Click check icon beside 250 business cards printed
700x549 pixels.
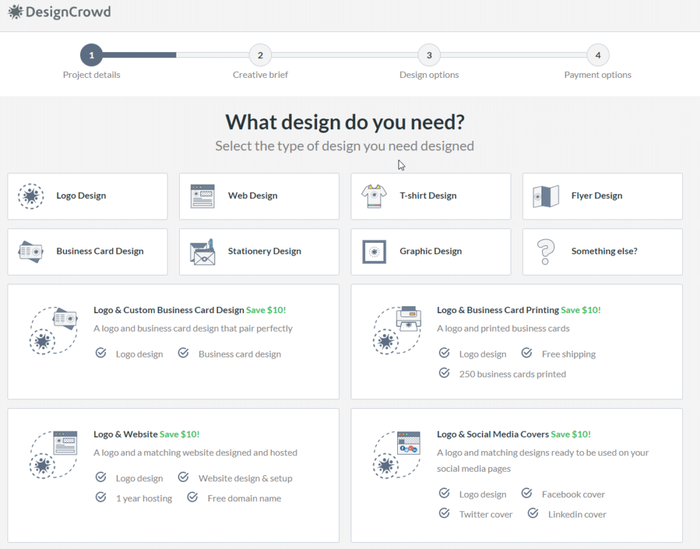point(444,373)
